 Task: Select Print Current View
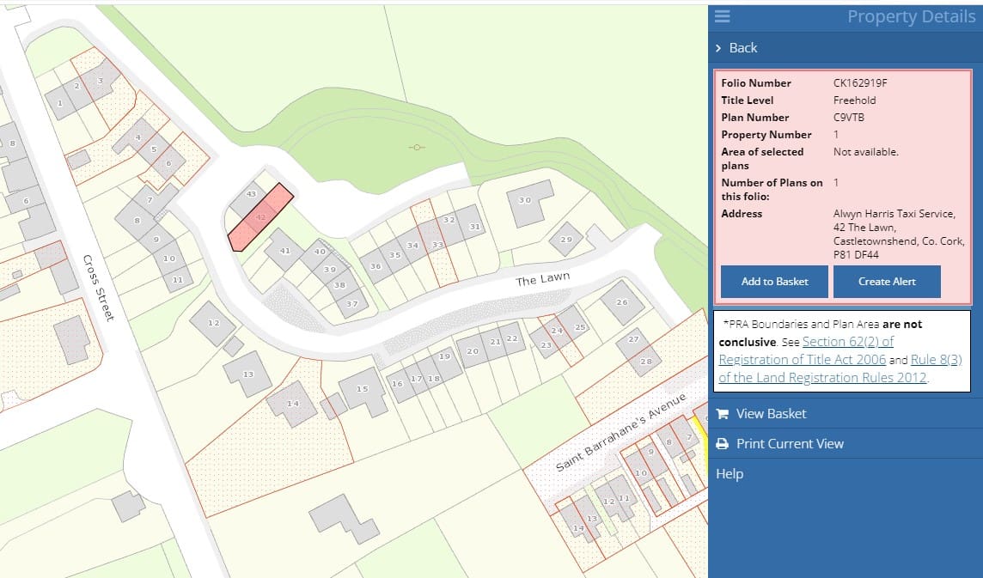(x=790, y=444)
